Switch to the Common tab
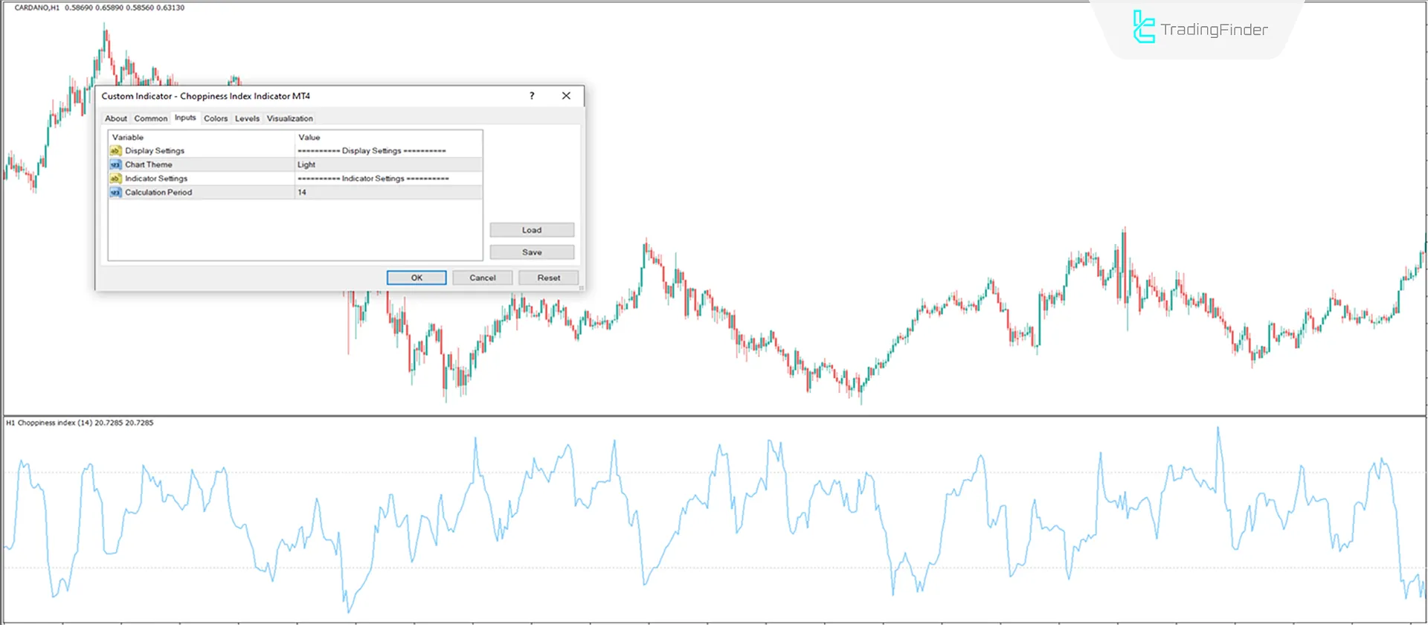The width and height of the screenshot is (1428, 625). coord(150,118)
